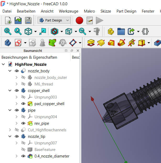Viewport: 161px width, 163px height.
Task: Open the measure caliper tool
Action: tap(97, 31)
